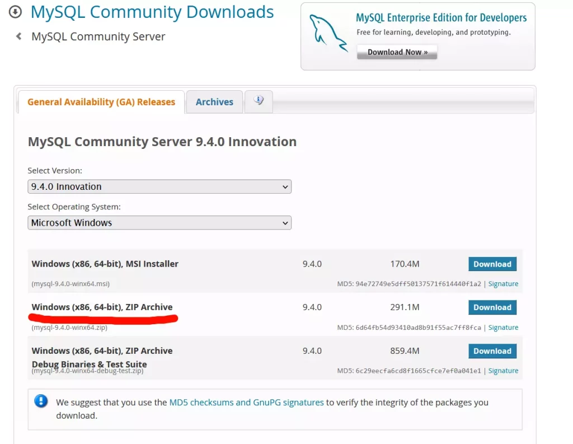Open the Signature link for the MSI Installer

[503, 284]
